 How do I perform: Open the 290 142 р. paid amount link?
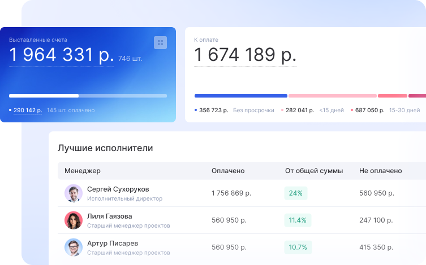pyautogui.click(x=28, y=111)
